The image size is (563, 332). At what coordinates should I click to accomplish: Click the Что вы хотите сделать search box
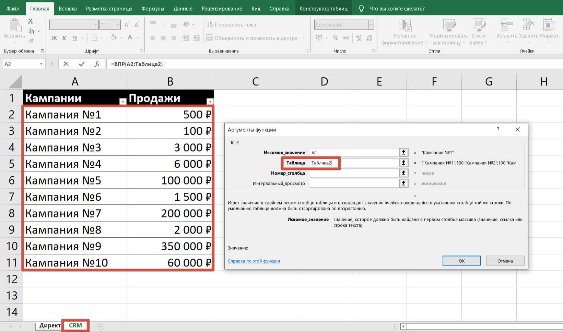[x=397, y=9]
